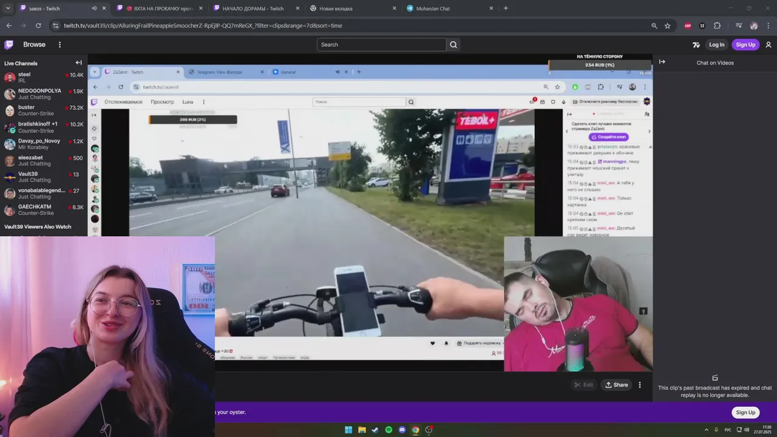Switch the 'РУС' input language
This screenshot has width=777, height=437.
[728, 430]
